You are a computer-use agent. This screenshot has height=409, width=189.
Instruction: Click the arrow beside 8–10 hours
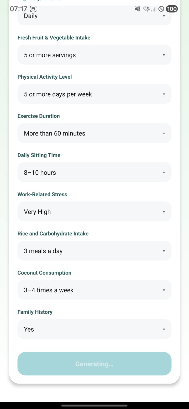(164, 173)
